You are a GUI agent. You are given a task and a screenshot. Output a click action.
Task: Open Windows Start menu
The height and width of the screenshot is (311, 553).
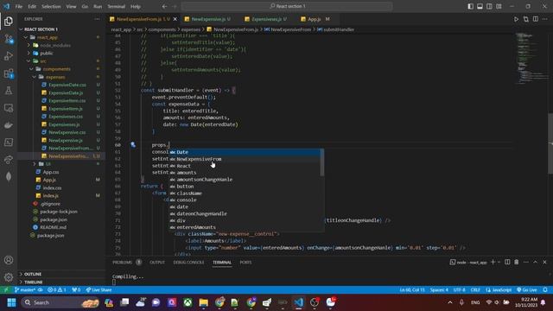(x=11, y=302)
